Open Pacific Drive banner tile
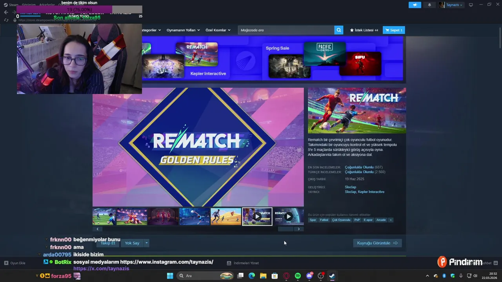The image size is (502, 282). point(325,54)
